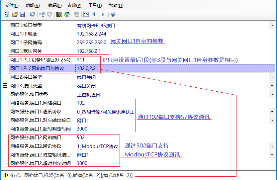This screenshot has width=277, height=180.
Task: Click the 网口1.PLC网络端口与协议 value field
Action: pos(85,68)
